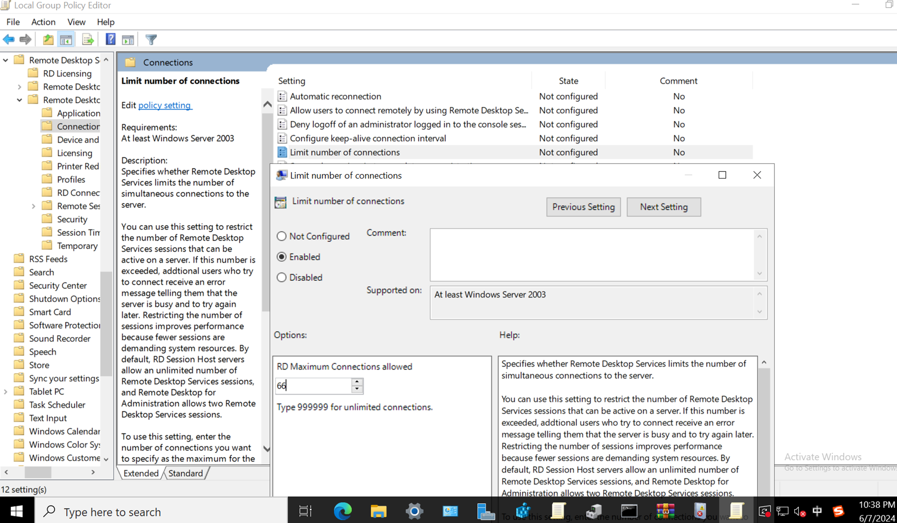Viewport: 897px width, 523px height.
Task: Select the Sound Recorder tree item
Action: tap(59, 338)
